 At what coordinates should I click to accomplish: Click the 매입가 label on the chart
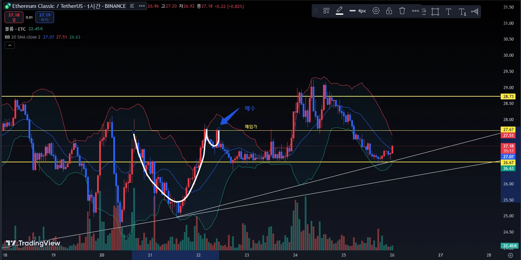pyautogui.click(x=251, y=127)
